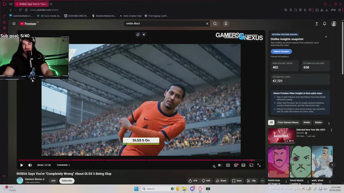Save the video to a playlist
The width and height of the screenshot is (344, 193).
point(237,181)
